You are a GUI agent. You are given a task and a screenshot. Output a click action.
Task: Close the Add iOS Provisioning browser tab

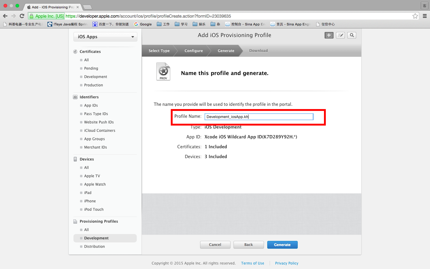(x=78, y=7)
